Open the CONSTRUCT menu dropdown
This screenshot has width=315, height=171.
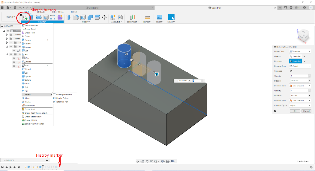[133, 22]
